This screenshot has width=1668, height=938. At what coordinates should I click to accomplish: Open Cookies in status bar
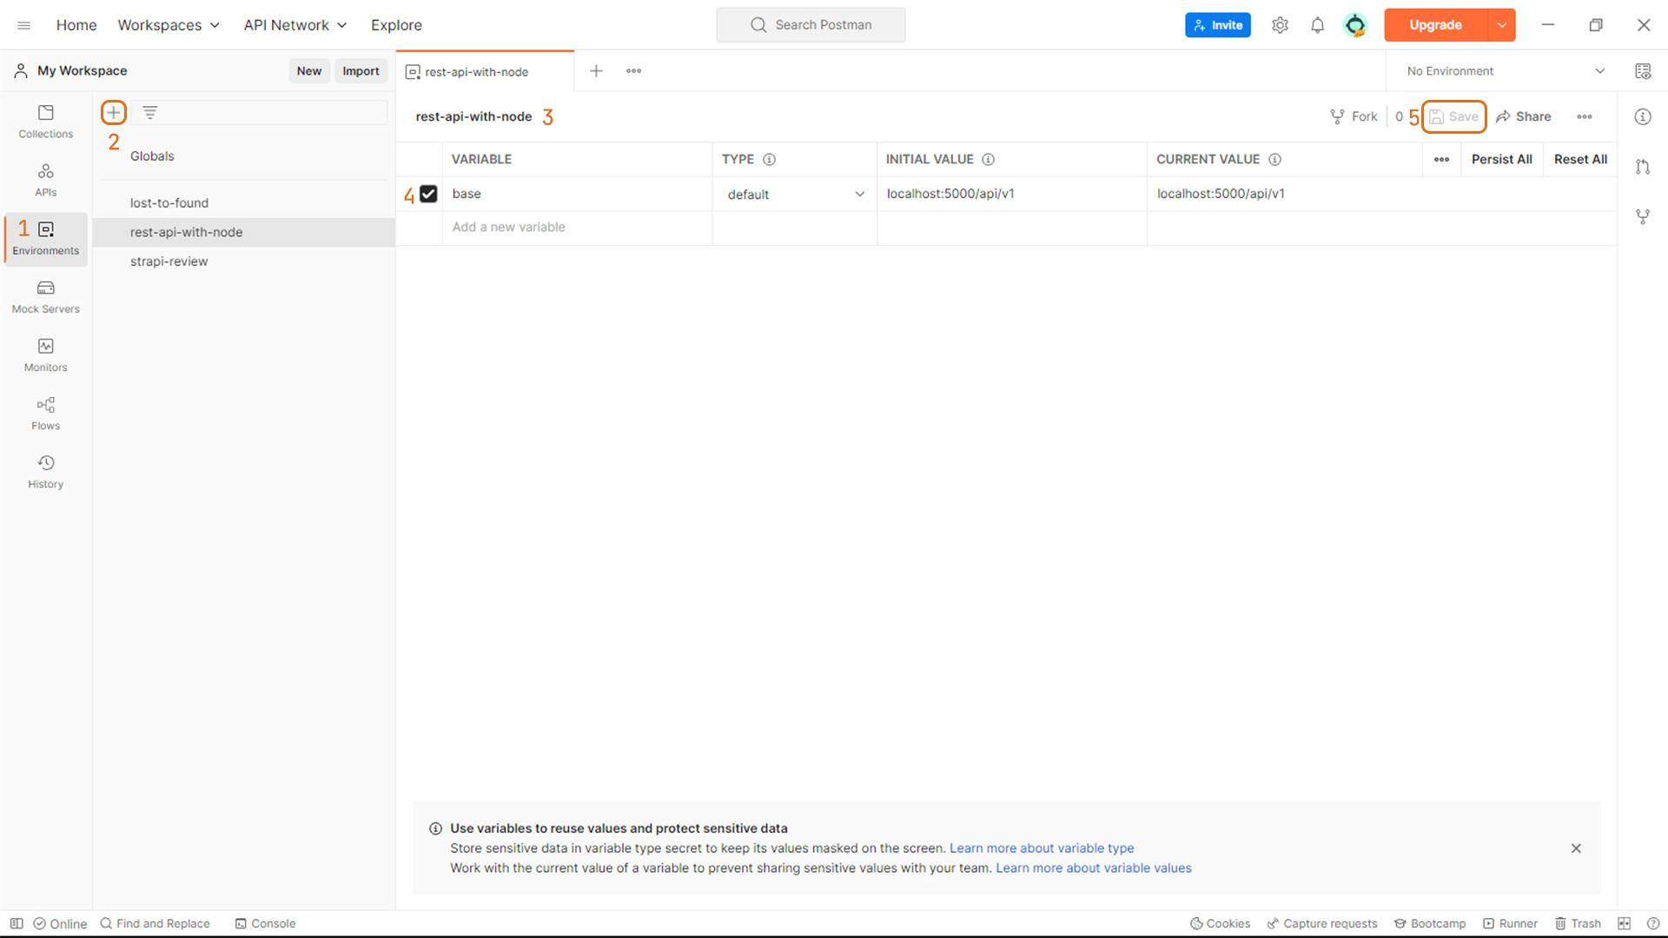[x=1220, y=923]
